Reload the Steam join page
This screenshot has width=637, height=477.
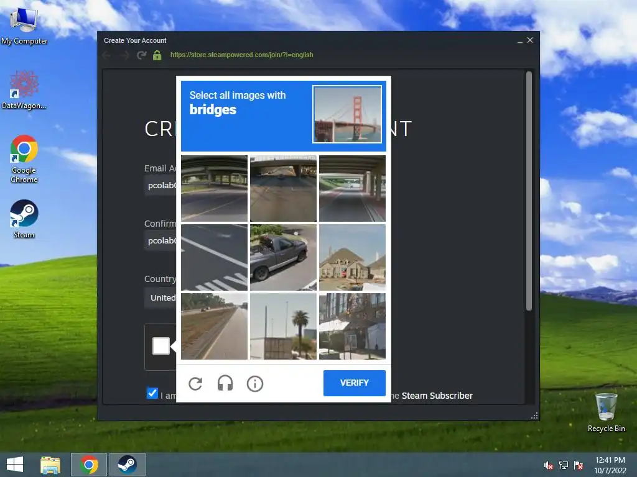click(x=141, y=55)
